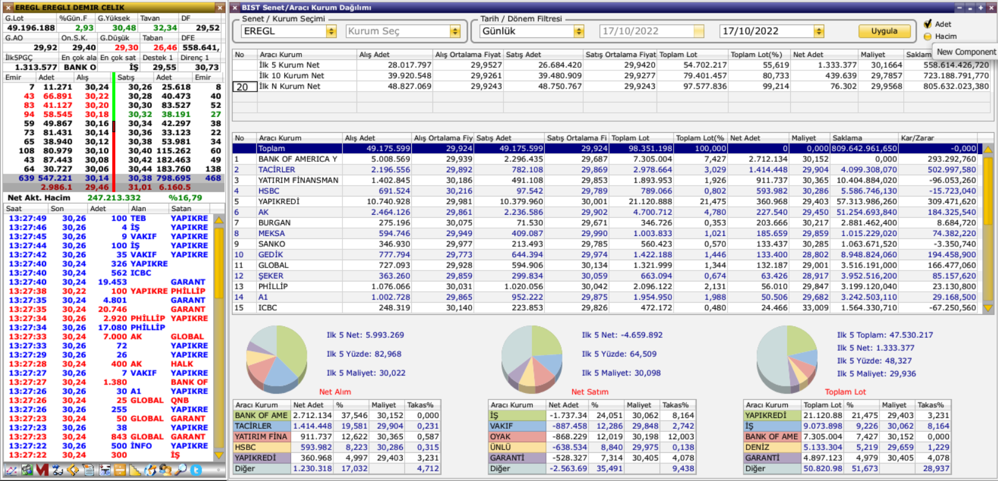Viewport: 998px width, 481px height.
Task: Select the Adet radio option
Action: coord(928,24)
